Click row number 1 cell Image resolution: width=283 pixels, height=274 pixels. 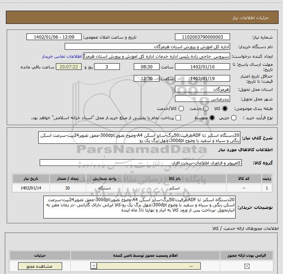point(267,188)
